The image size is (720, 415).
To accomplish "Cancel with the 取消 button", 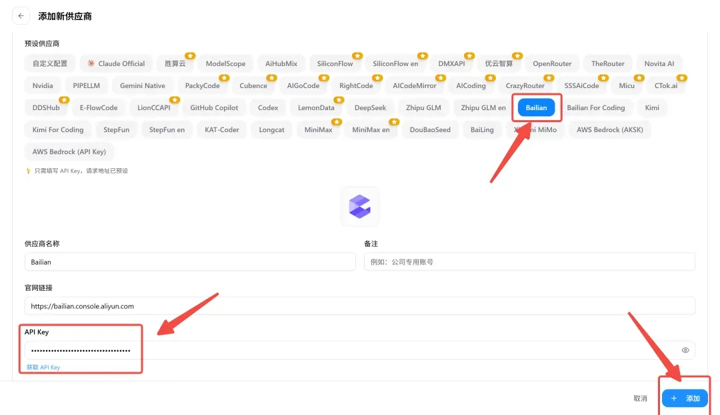I will 640,398.
